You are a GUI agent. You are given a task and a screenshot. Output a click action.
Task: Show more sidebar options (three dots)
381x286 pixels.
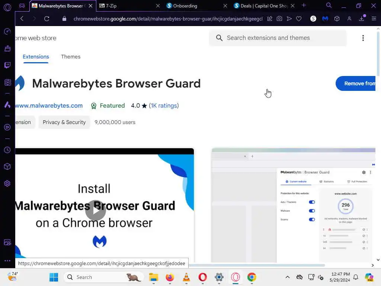coord(7,260)
